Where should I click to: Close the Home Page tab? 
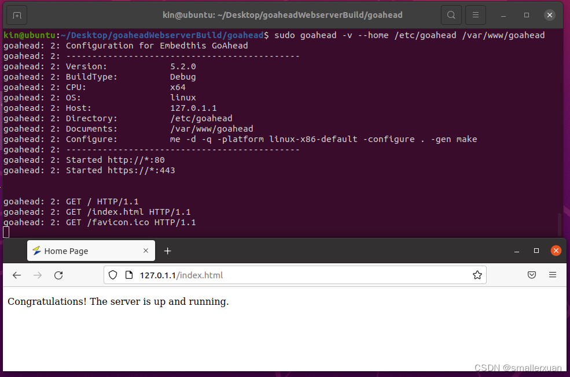tap(146, 251)
